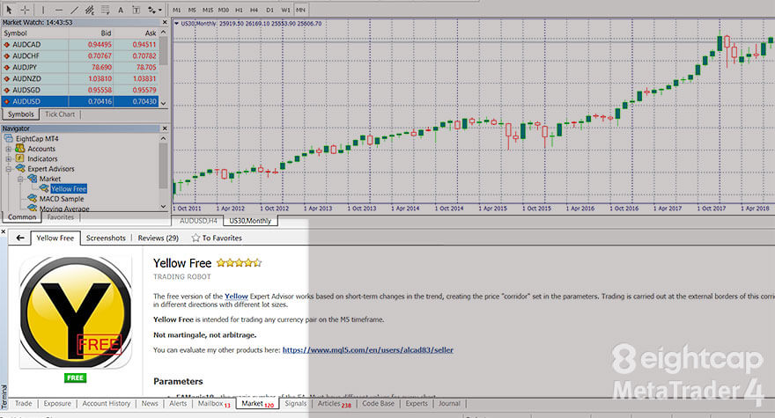This screenshot has width=775, height=418.
Task: Open Reviews (29) tab
Action: coord(159,238)
